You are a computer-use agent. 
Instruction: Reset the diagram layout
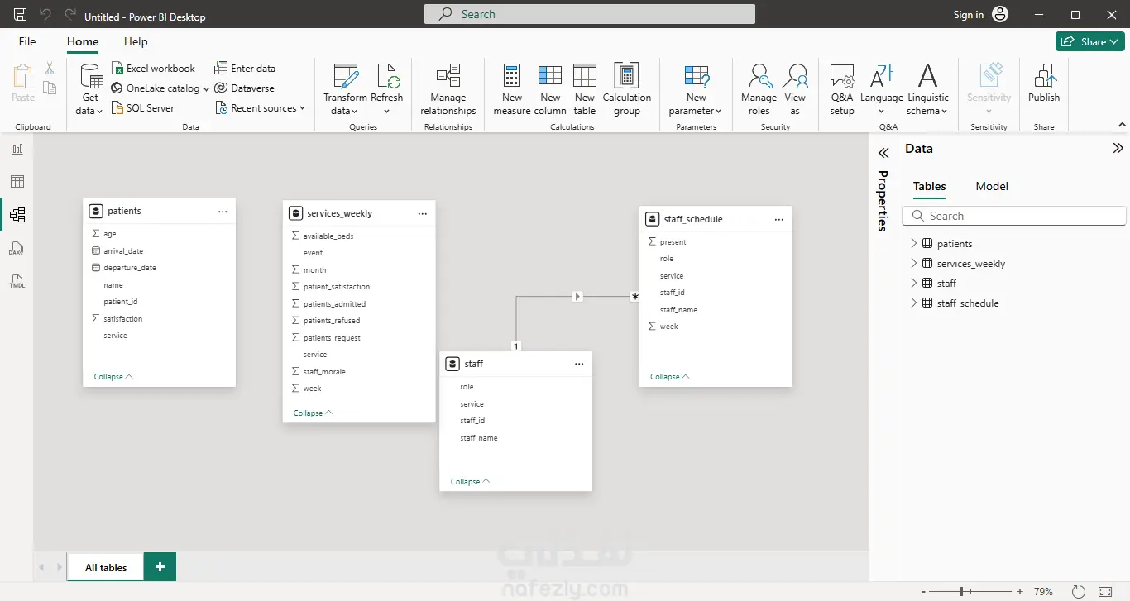coord(1078,592)
